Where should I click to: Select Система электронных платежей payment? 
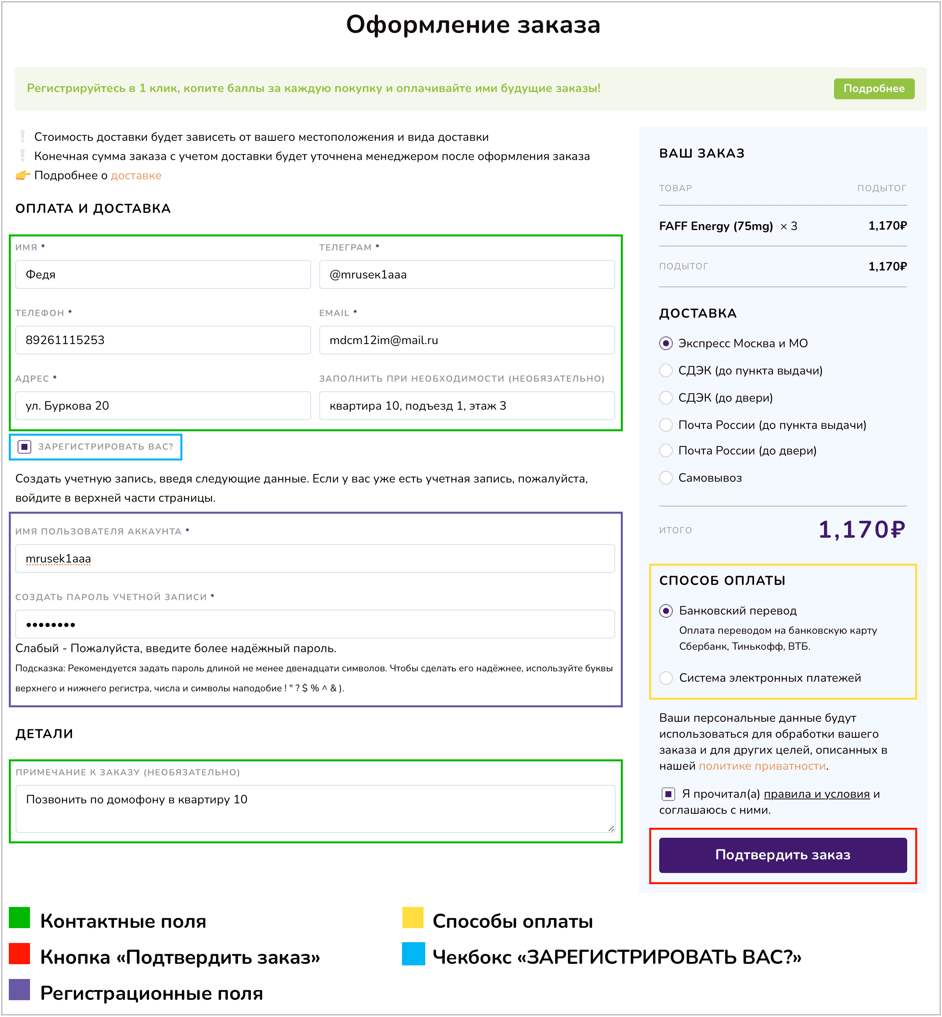click(x=666, y=678)
